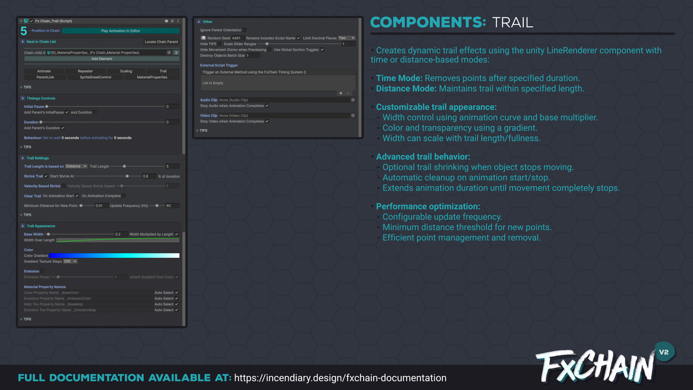Toggle Color Property Name Auto Select checkbox
This screenshot has height=390, width=693.
(177, 292)
